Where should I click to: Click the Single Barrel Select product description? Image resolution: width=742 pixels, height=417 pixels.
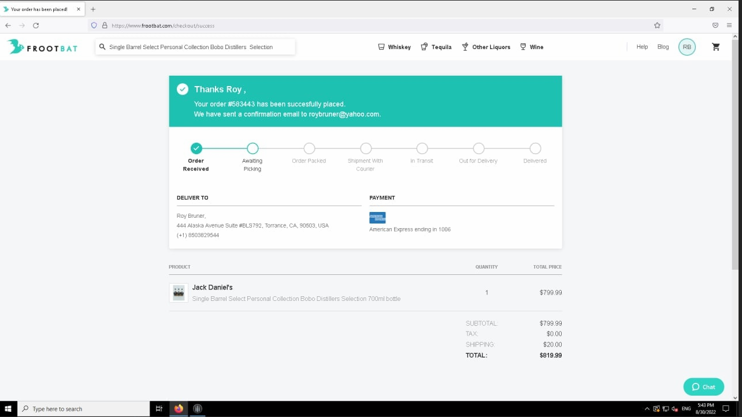296,299
